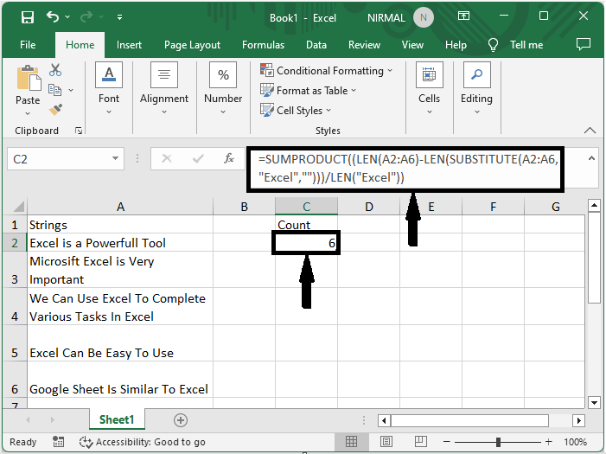Select the Count header cell
Screen dimensions: 606x454
307,225
